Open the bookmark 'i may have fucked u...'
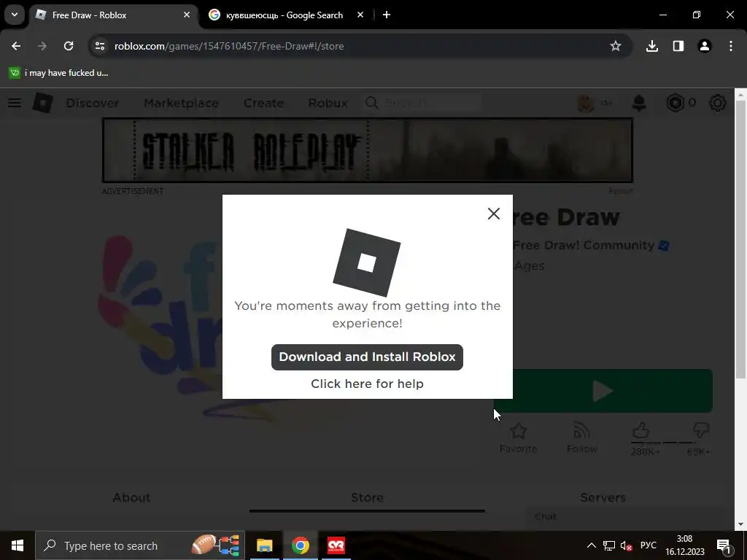The width and height of the screenshot is (747, 560). [59, 73]
